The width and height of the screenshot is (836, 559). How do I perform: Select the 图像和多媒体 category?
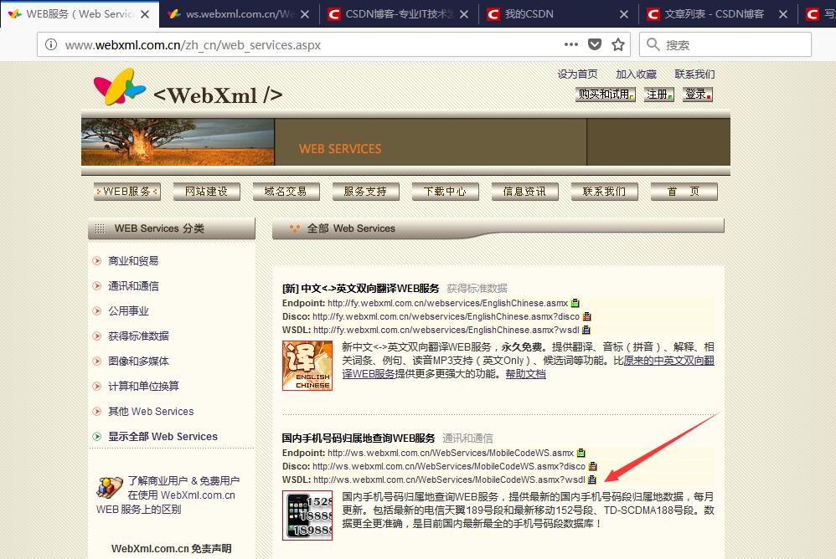[x=138, y=361]
